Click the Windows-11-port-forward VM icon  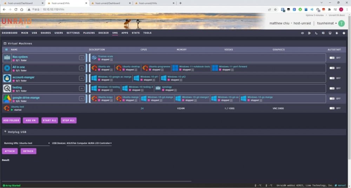[x=215, y=68]
